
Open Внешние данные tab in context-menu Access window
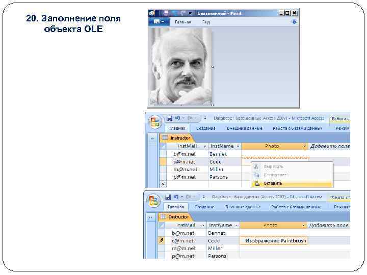[245, 128]
